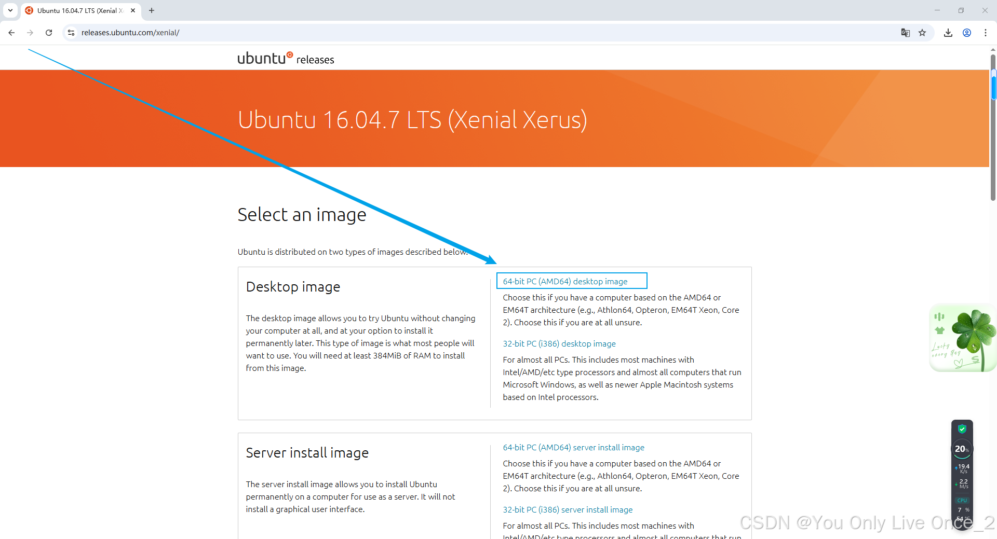The width and height of the screenshot is (997, 539).
Task: Open a new tab with plus button
Action: pos(152,10)
